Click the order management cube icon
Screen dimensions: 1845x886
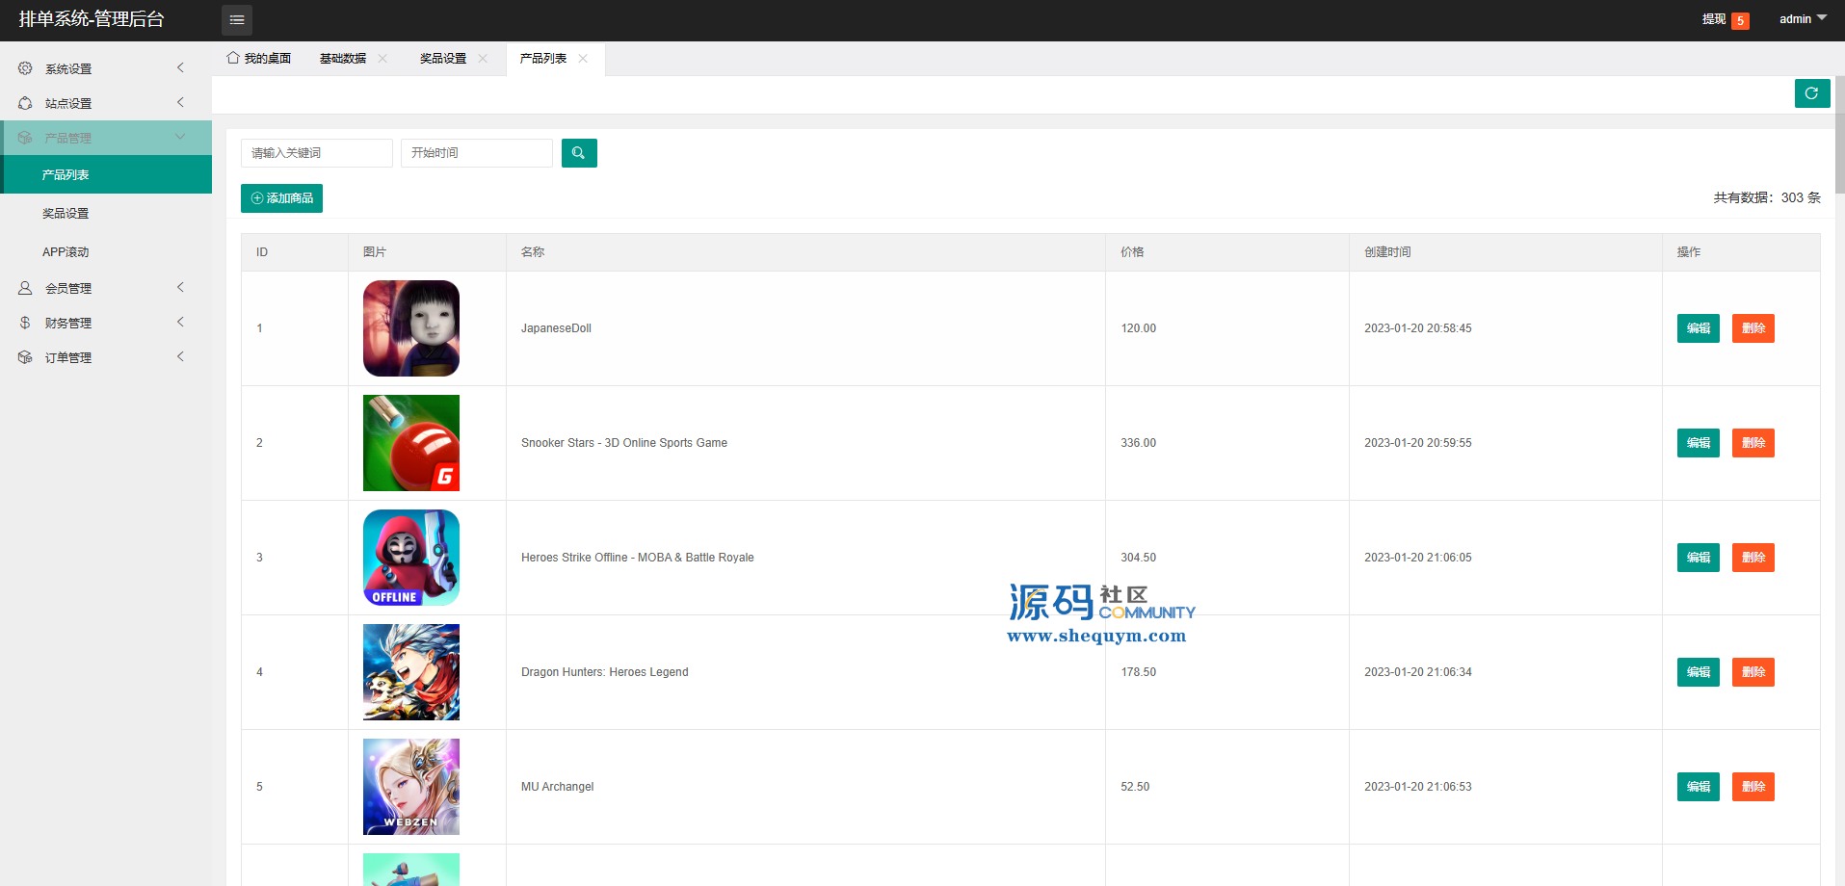tap(25, 357)
